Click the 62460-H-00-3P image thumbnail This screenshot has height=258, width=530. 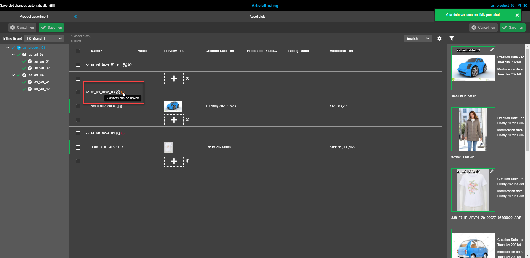point(473,129)
